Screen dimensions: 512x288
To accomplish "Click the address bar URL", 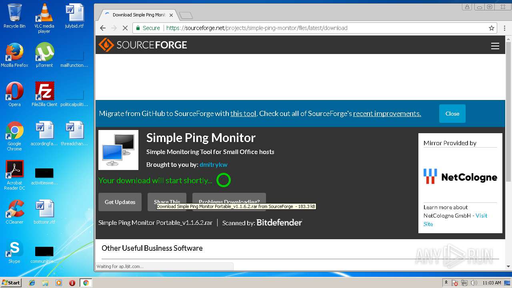I will tap(257, 28).
